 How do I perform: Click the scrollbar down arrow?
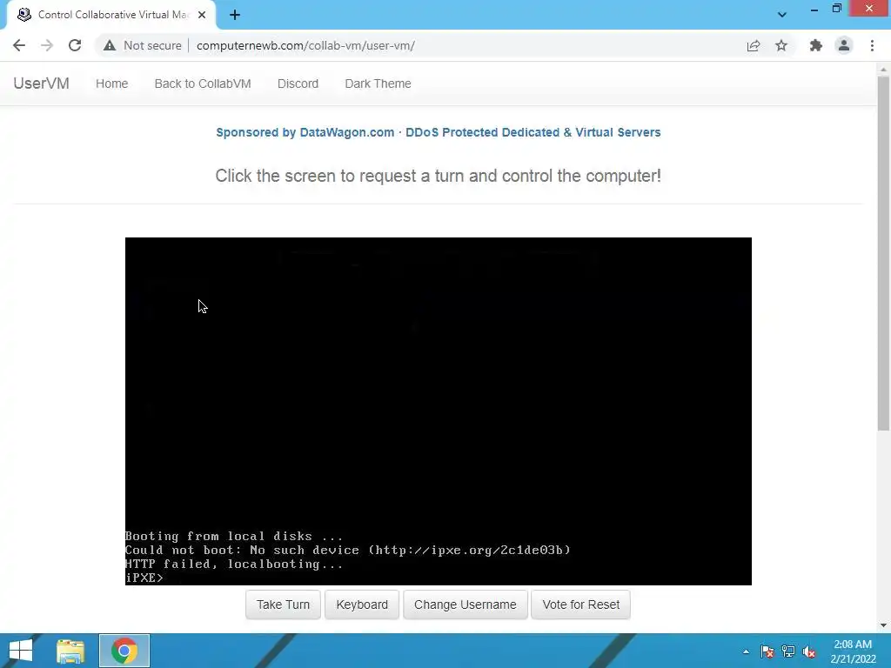(883, 625)
